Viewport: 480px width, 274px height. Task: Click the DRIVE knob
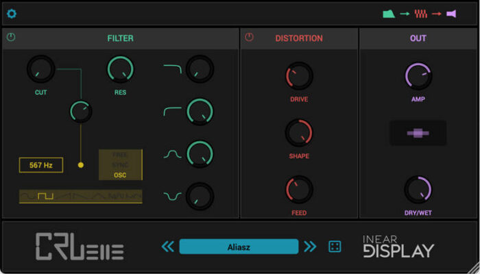[299, 76]
